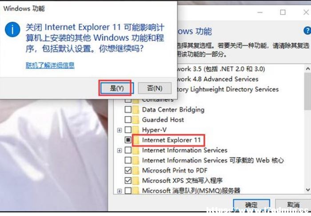Open the 联机了解详细信息 link
This screenshot has width=311, height=216.
click(x=50, y=65)
